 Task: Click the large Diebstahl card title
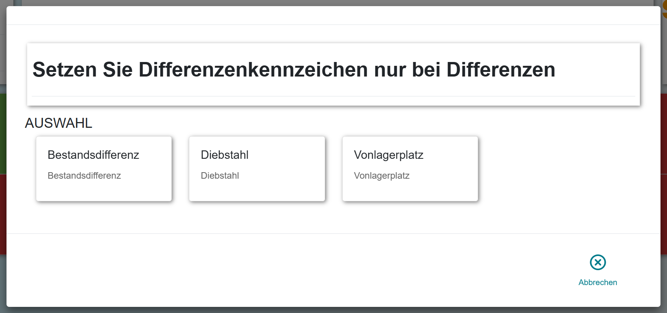(x=225, y=155)
